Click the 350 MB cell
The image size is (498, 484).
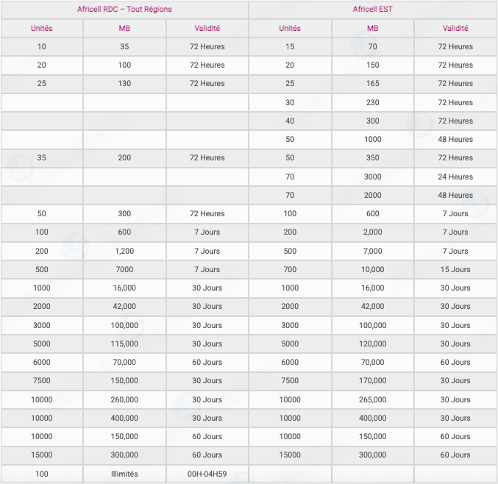coord(373,157)
